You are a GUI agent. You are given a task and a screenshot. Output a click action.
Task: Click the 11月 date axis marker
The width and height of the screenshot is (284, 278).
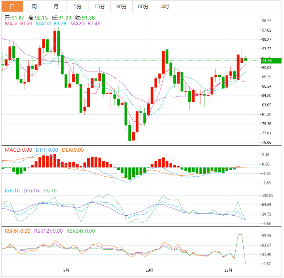pyautogui.click(x=228, y=271)
